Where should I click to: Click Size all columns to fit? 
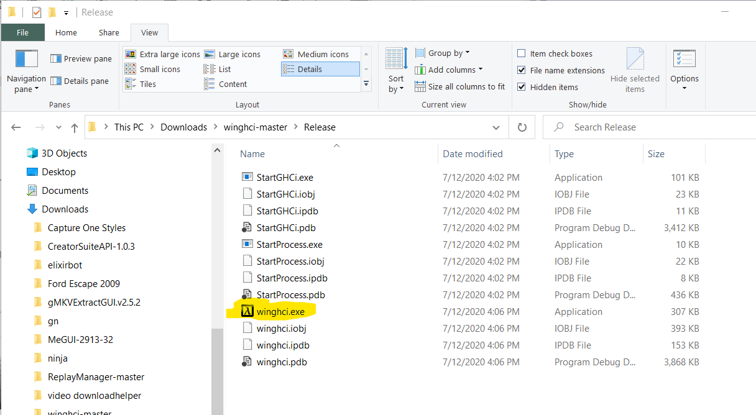tap(460, 87)
